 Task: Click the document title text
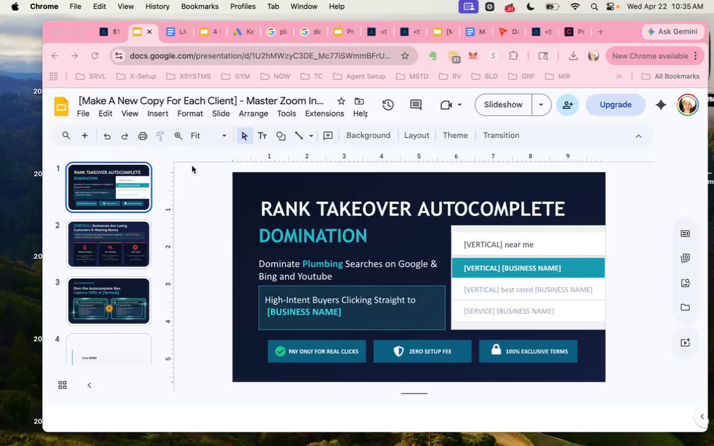(201, 101)
